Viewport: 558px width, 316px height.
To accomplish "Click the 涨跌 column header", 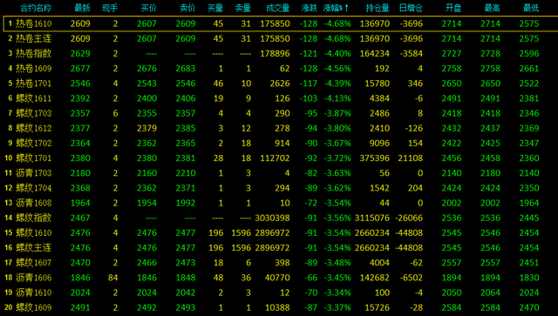I will (x=310, y=8).
